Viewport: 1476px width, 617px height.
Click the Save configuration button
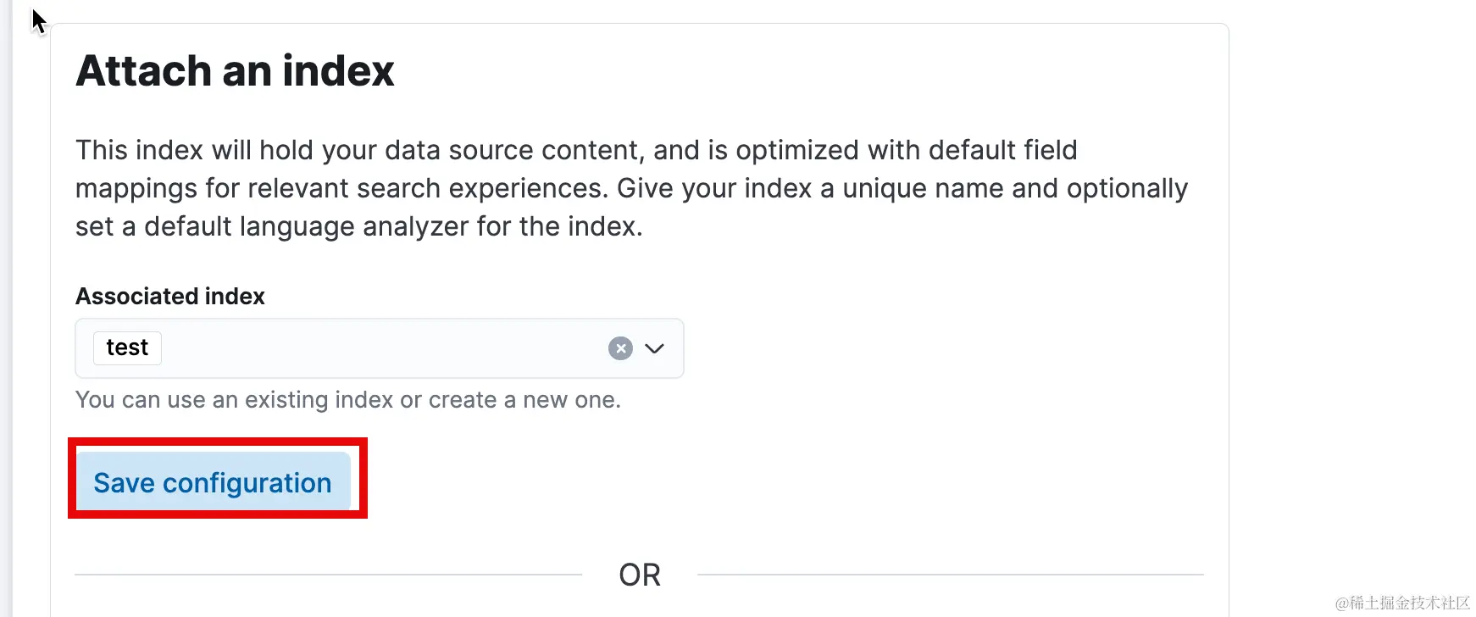[x=214, y=481]
